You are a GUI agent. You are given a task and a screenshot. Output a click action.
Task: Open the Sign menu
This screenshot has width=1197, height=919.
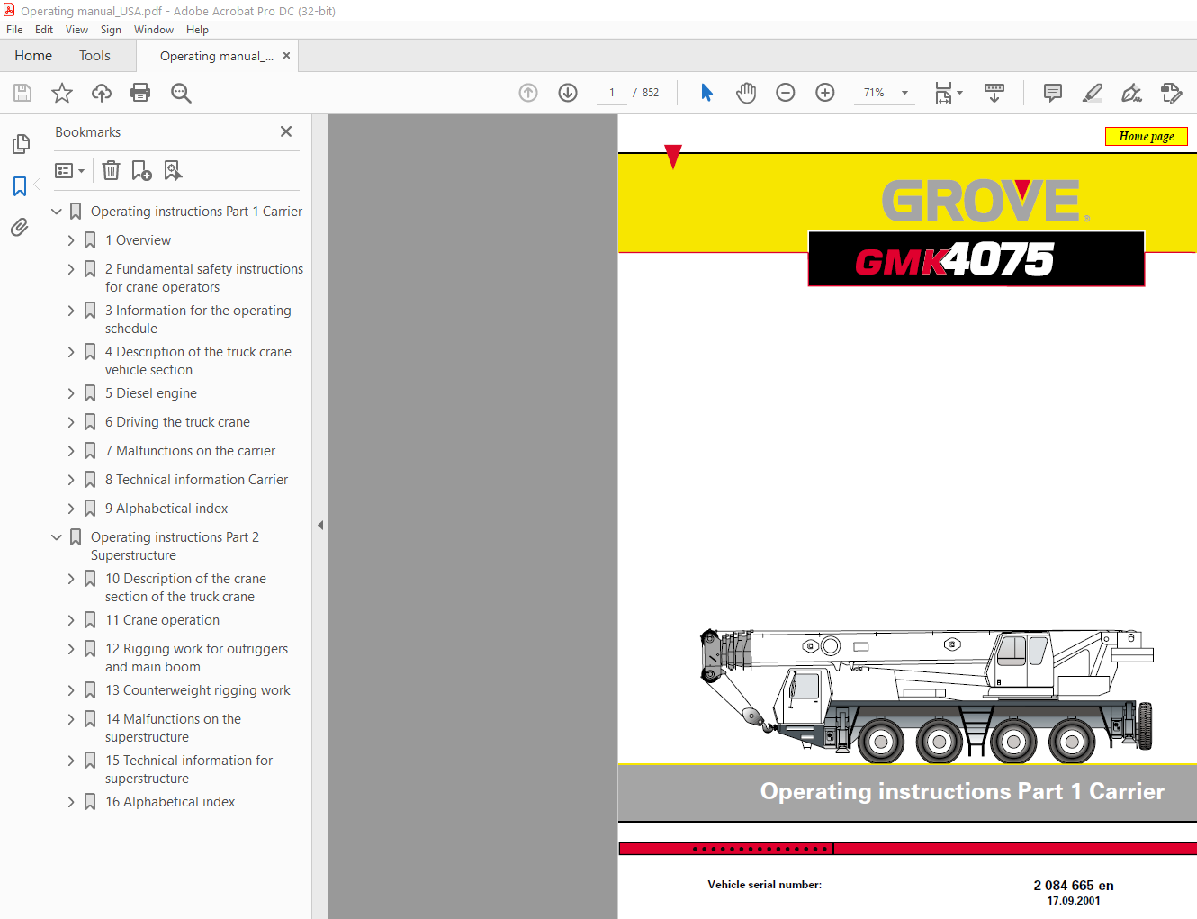[111, 30]
